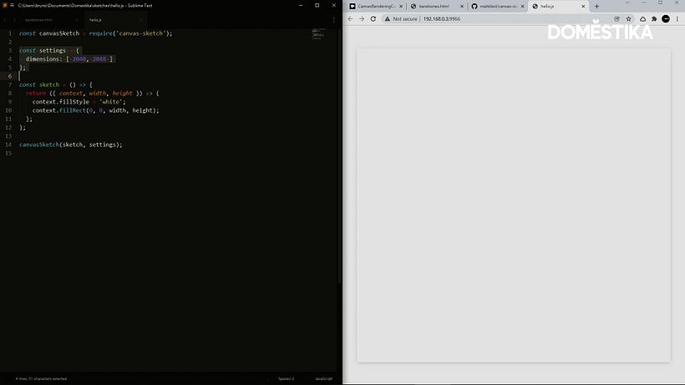Click the 'return' keyword on line 8
This screenshot has height=385, width=685.
(x=36, y=94)
